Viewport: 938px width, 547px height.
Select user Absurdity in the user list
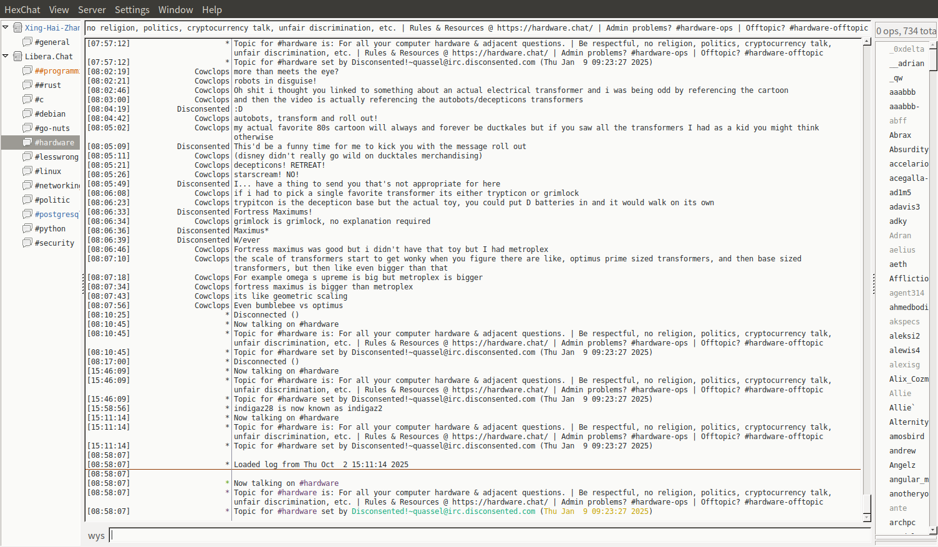[x=908, y=149]
